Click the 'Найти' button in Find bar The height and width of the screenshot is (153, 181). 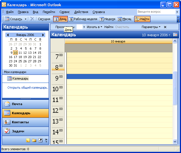click(109, 27)
